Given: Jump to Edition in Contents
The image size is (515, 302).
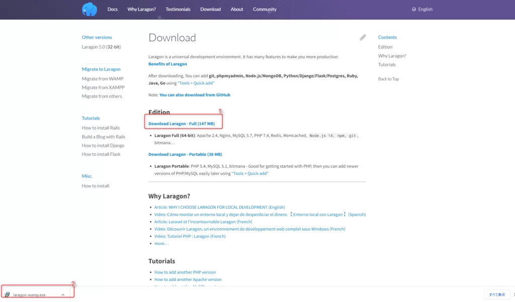Looking at the screenshot, I should [x=385, y=47].
